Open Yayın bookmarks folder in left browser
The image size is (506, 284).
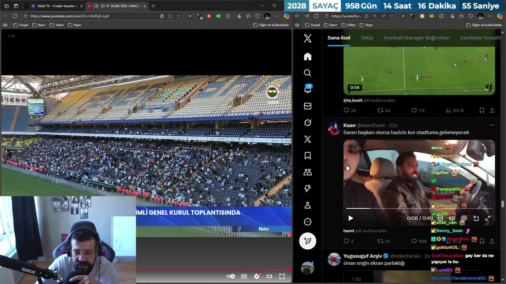[x=74, y=25]
